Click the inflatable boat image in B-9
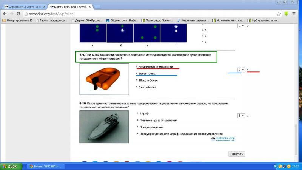This screenshot has height=170, width=302. (102, 79)
